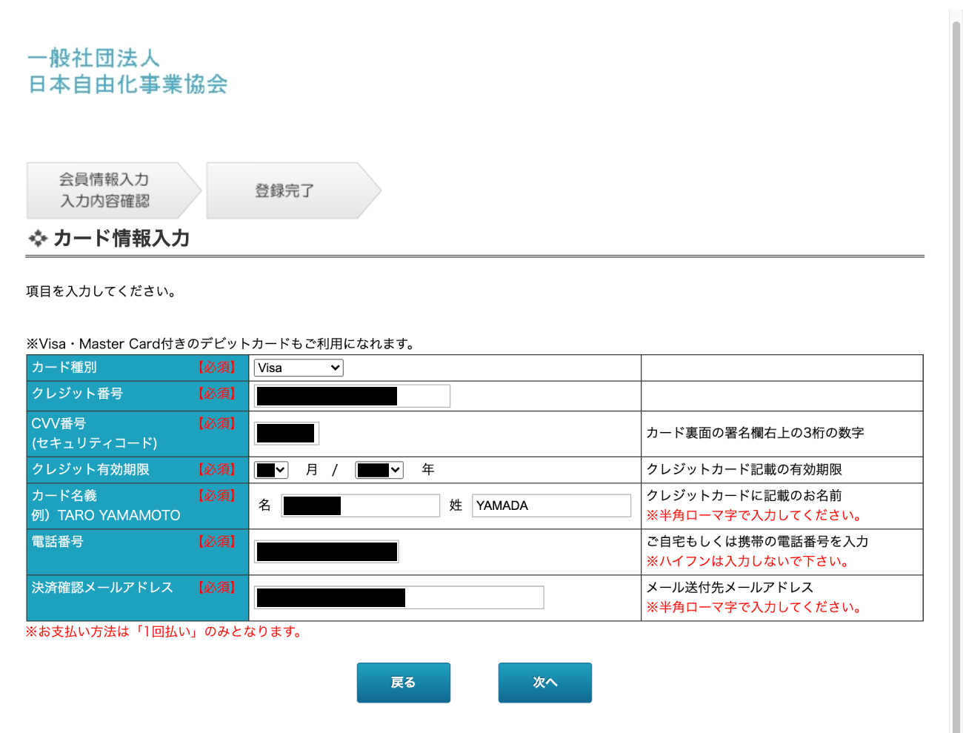This screenshot has height=733, width=963.
Task: Click the last name field containing YAMADA
Action: click(551, 505)
